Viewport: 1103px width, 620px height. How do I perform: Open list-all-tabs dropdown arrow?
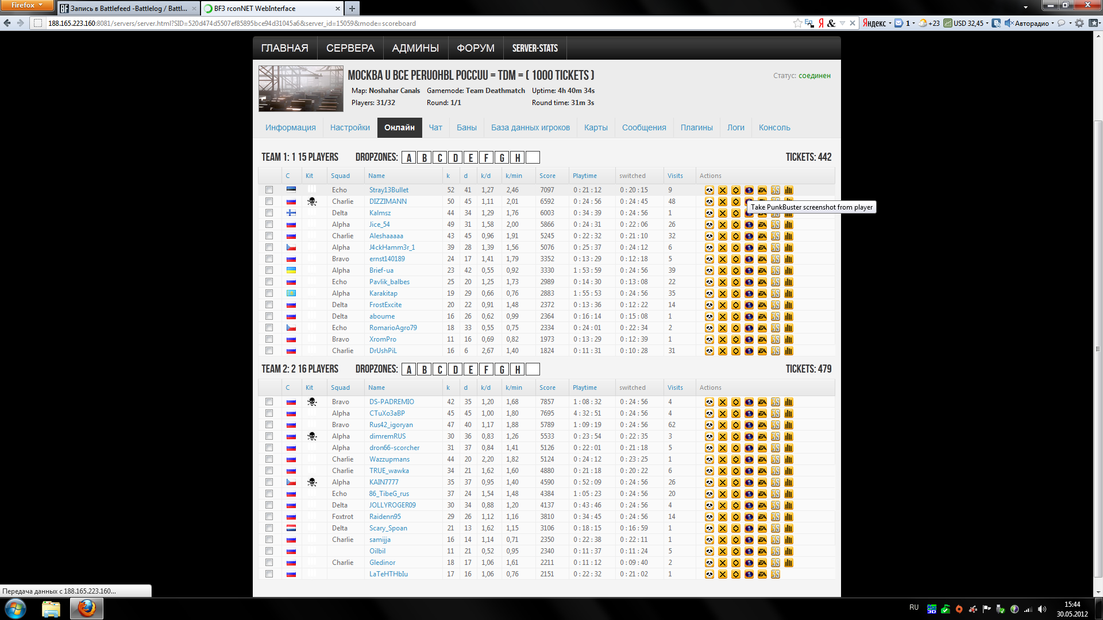click(x=1025, y=7)
